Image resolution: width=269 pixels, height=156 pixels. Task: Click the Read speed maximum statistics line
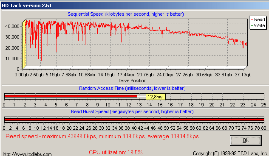(x=102, y=136)
